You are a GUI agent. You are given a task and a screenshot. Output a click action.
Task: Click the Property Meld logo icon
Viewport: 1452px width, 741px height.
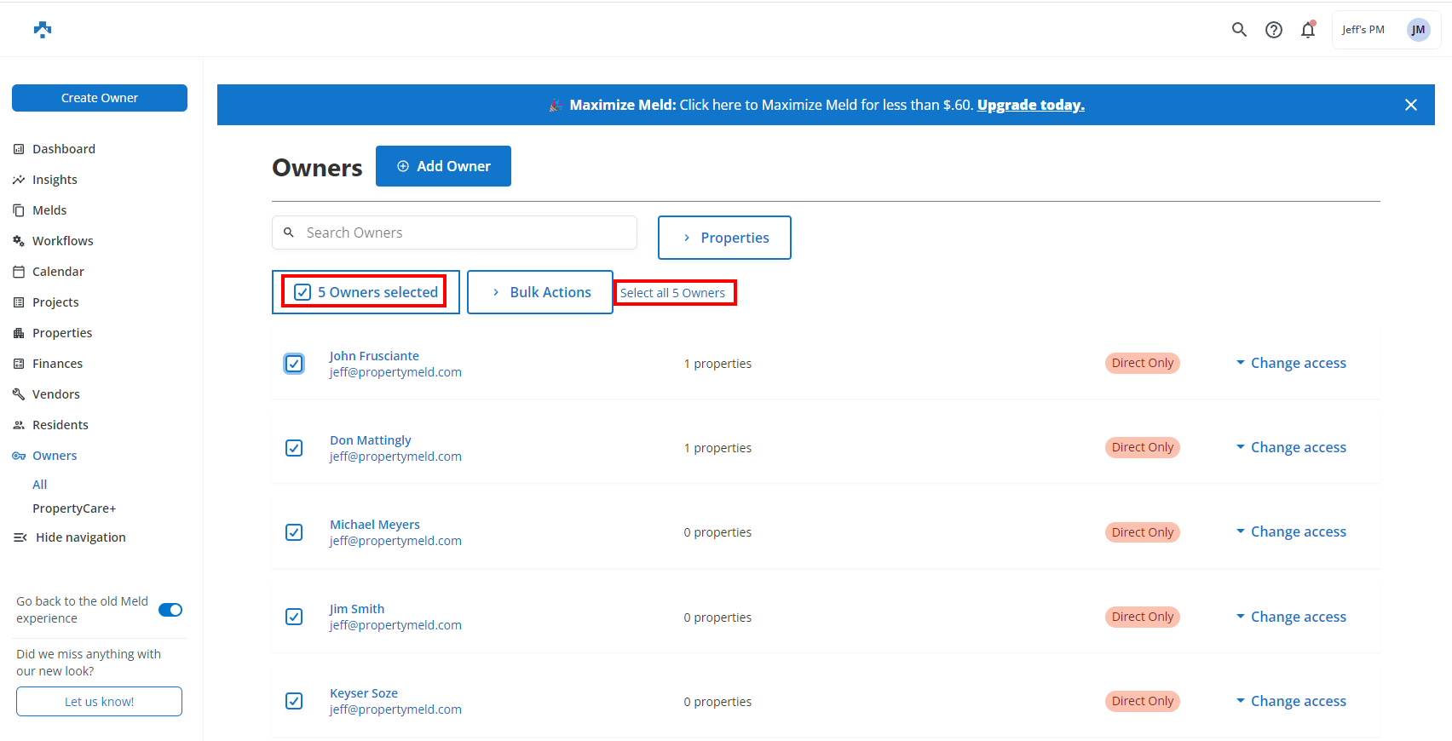click(43, 30)
